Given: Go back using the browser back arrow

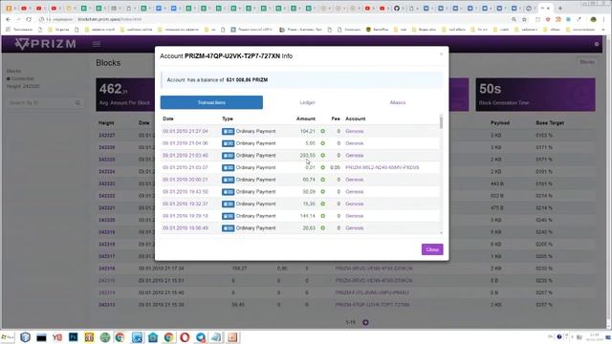Looking at the screenshot, I should tap(9, 19).
